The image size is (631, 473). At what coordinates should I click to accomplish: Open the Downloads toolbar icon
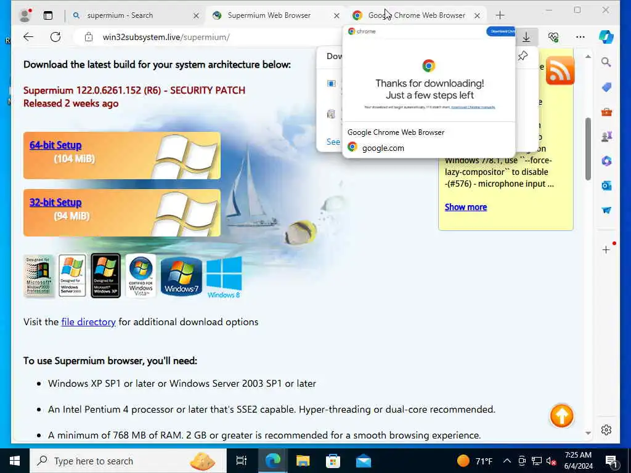pos(526,37)
